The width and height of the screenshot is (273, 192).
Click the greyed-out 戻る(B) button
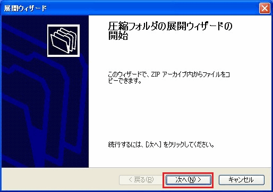point(141,180)
